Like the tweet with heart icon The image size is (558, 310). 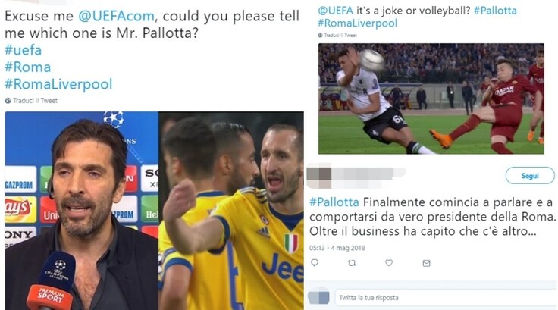[x=389, y=263]
